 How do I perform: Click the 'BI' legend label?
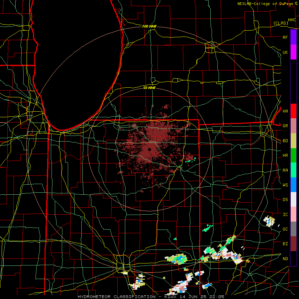pos(285,244)
